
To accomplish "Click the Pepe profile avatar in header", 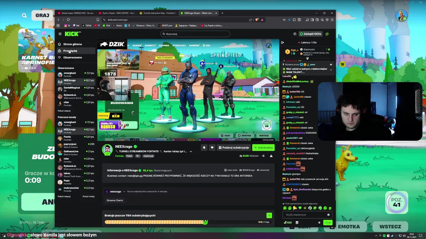I will (327, 34).
